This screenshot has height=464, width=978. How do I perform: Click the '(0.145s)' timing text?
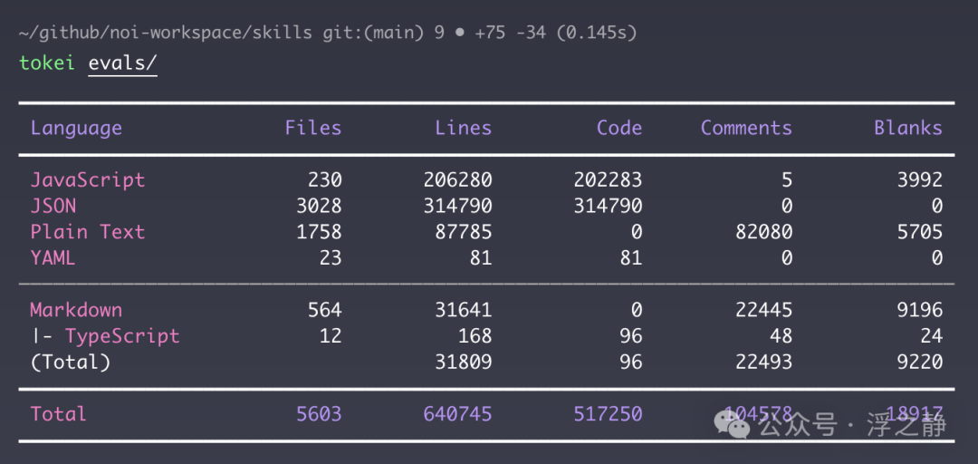[x=596, y=34]
